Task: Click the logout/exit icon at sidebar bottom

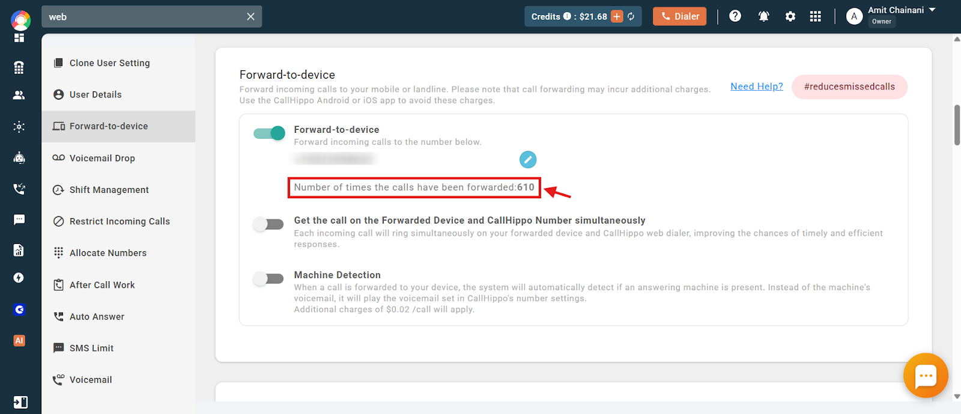Action: (x=20, y=403)
